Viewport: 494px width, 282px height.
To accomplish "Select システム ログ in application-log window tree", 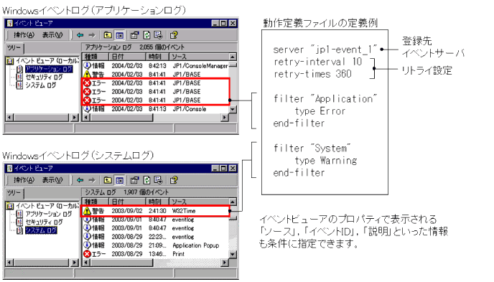I will pos(41,85).
